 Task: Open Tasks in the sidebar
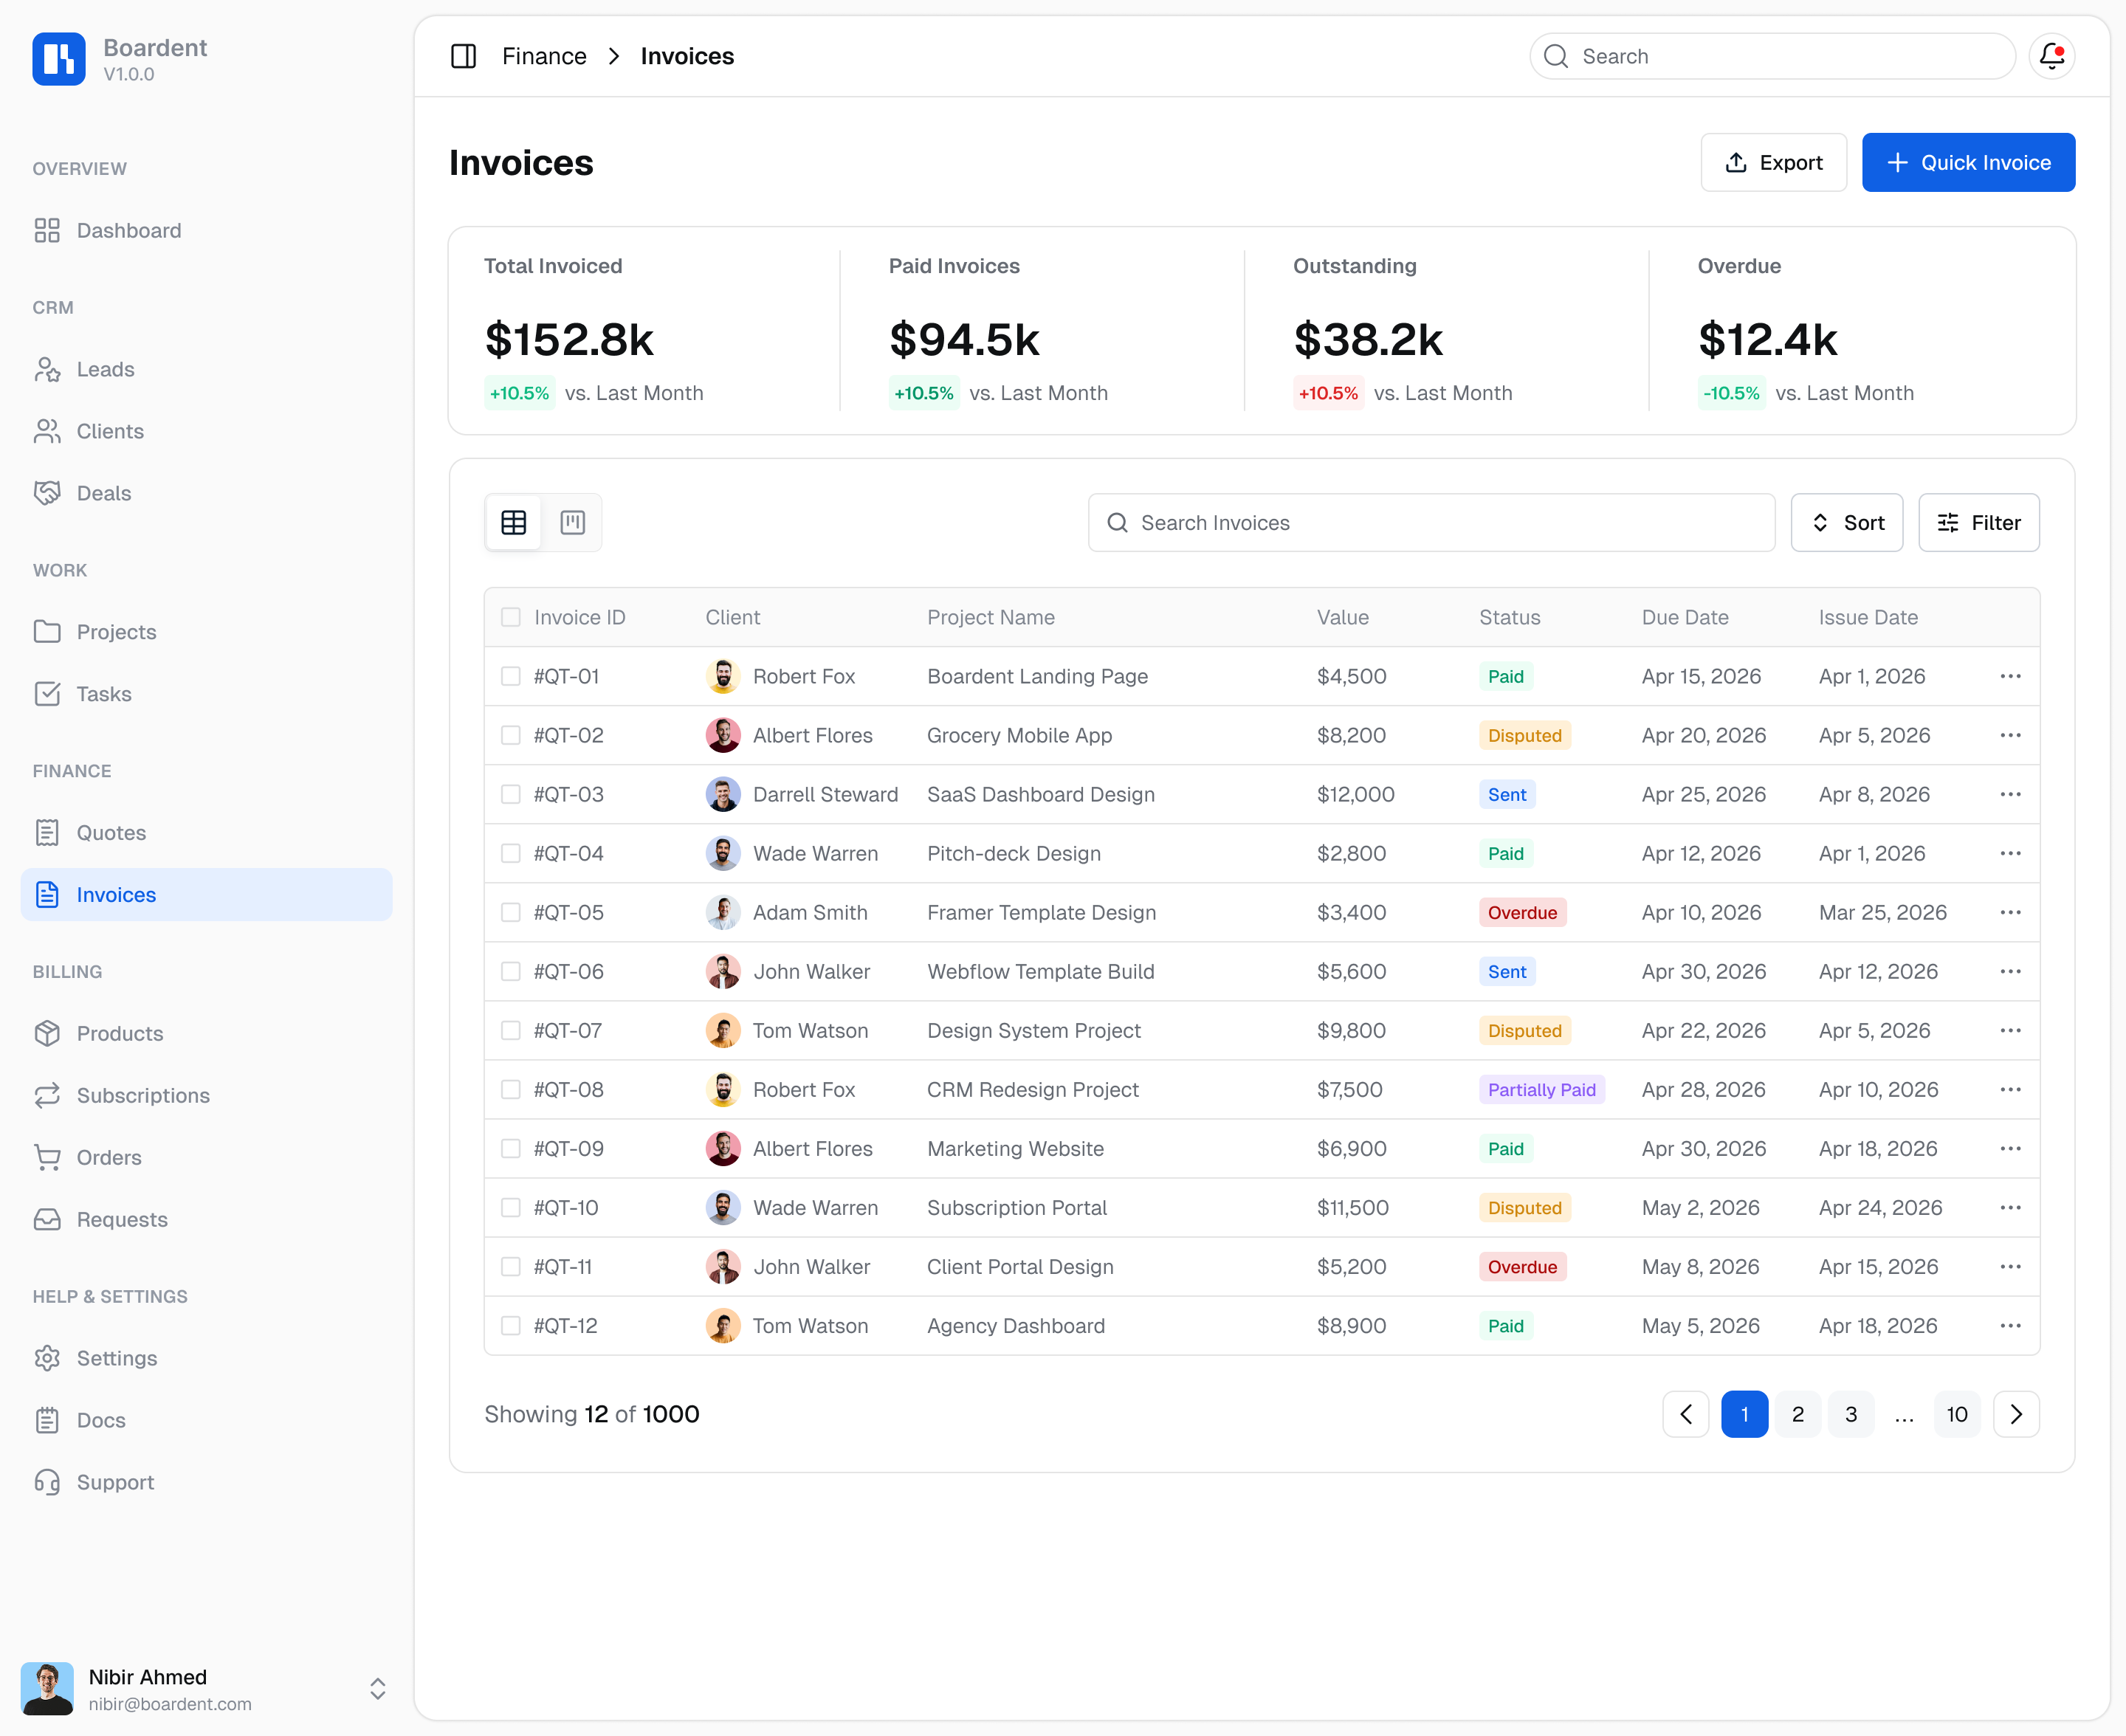(206, 694)
